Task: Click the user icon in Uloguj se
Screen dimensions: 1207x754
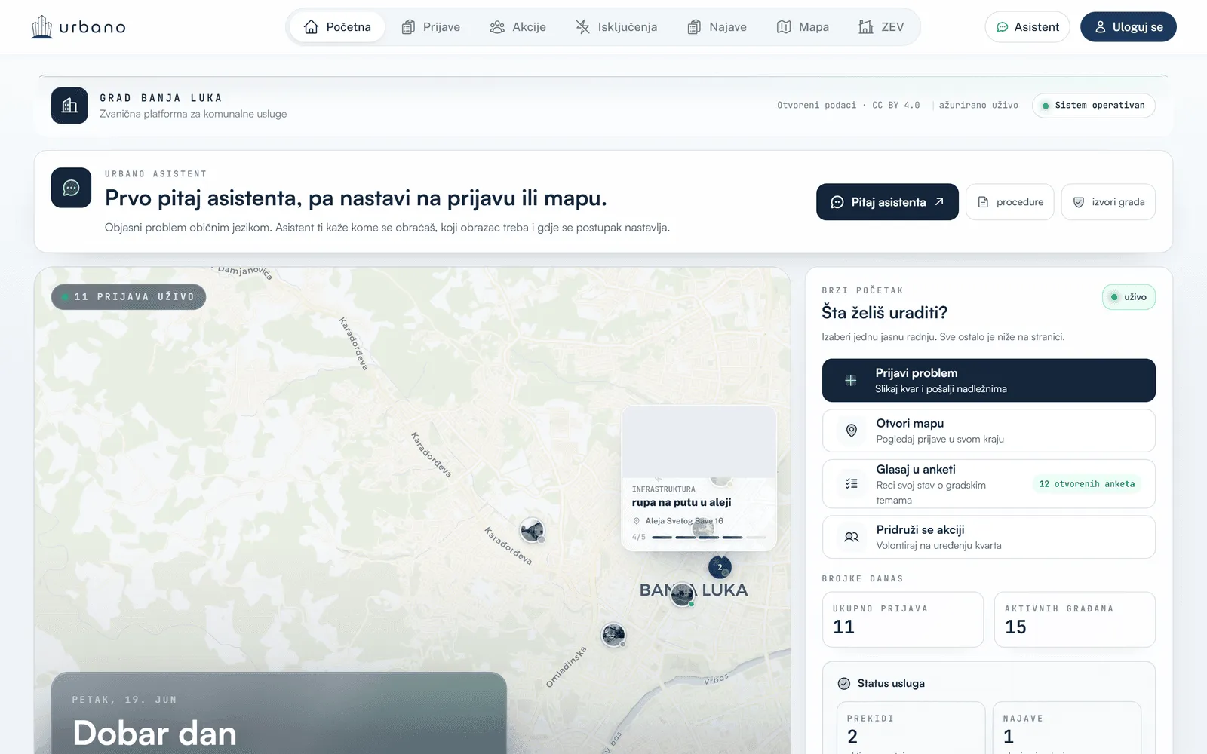Action: tap(1101, 27)
